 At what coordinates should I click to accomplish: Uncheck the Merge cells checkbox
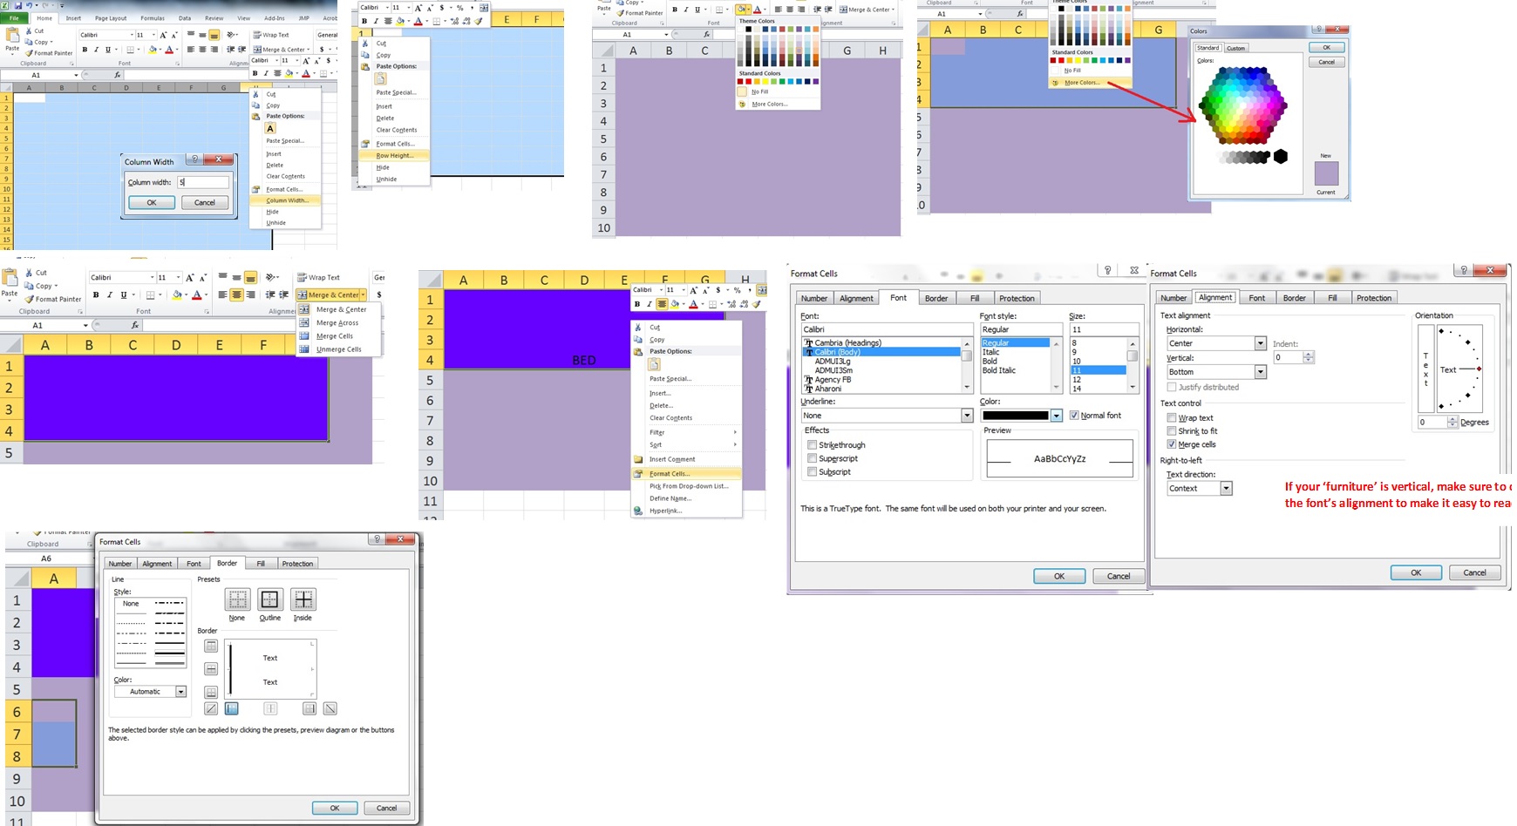tap(1172, 444)
